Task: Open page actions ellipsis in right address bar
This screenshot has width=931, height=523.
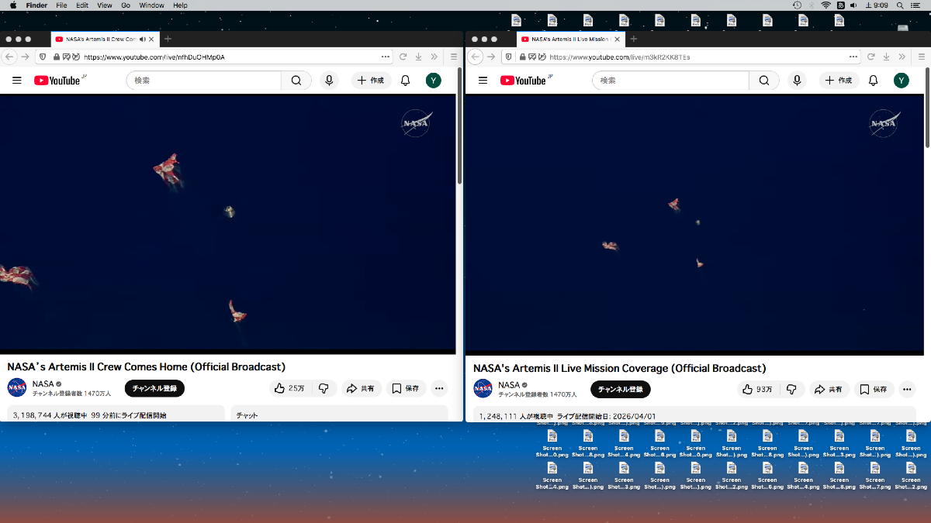Action: (853, 57)
